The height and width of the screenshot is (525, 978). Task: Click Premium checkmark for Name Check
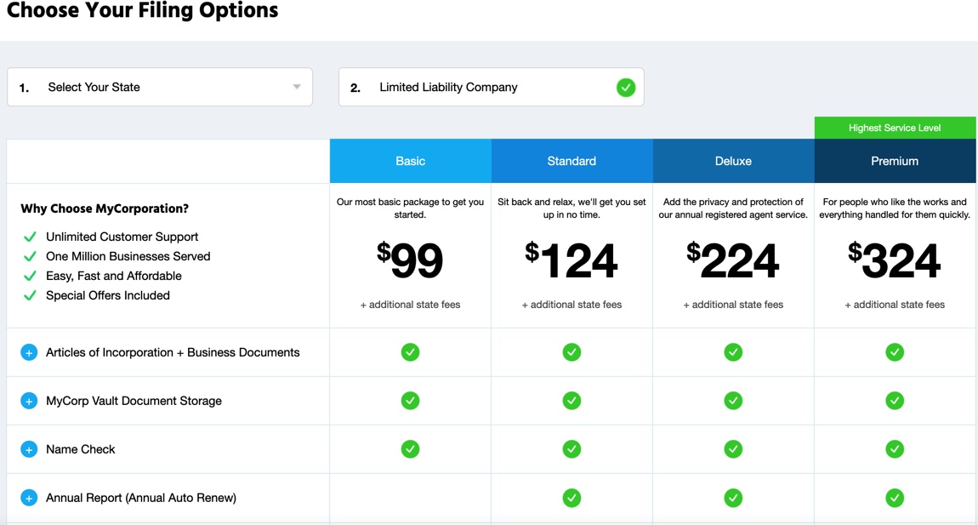(x=895, y=448)
